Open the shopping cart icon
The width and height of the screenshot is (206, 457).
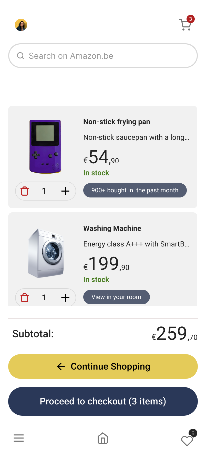(x=186, y=25)
